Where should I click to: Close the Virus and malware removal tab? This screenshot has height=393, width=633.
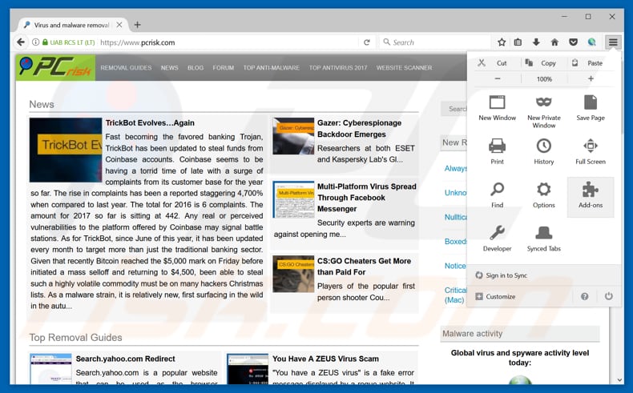click(119, 25)
